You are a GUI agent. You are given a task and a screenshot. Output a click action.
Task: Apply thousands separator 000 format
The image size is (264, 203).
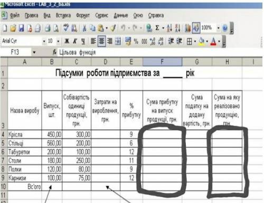click(144, 42)
